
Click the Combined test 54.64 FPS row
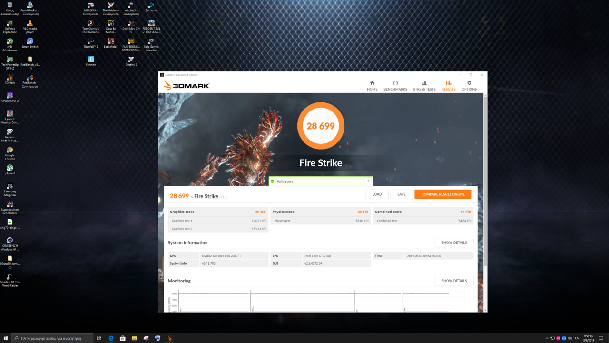coord(423,221)
